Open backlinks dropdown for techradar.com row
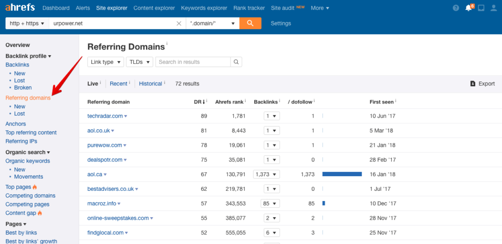Image resolution: width=502 pixels, height=244 pixels. [272, 116]
